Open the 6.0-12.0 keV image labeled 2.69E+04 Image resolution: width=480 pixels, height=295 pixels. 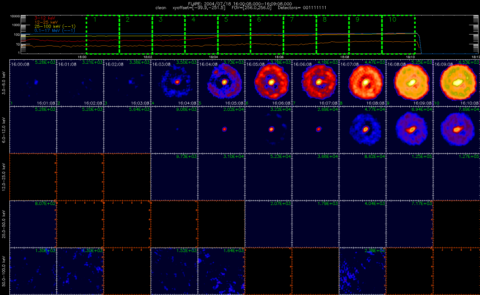click(316, 130)
